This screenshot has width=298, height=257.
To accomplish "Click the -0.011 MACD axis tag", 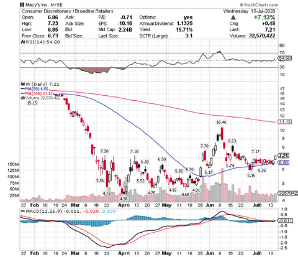I will [x=286, y=220].
